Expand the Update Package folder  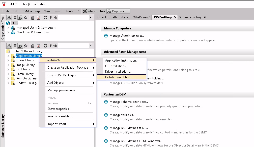pos(8,83)
